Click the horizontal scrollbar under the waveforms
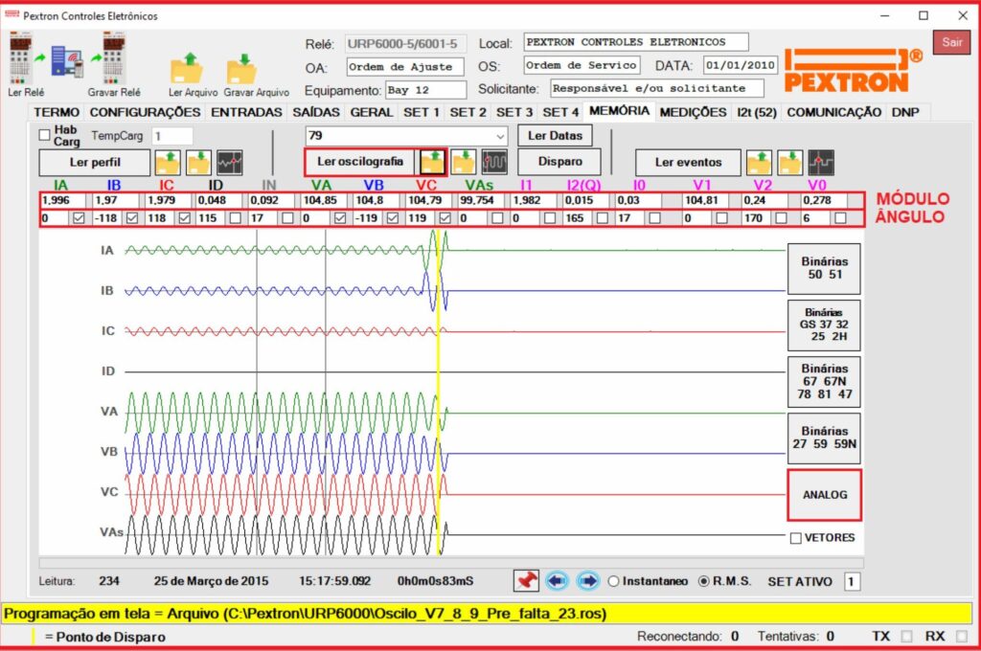The image size is (981, 651). coord(451,563)
